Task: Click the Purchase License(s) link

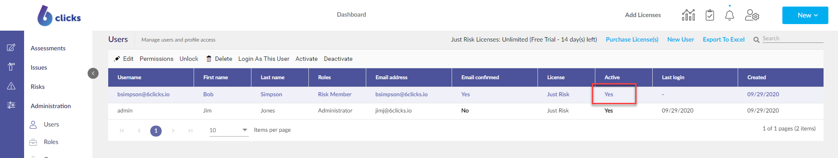Action: [632, 39]
